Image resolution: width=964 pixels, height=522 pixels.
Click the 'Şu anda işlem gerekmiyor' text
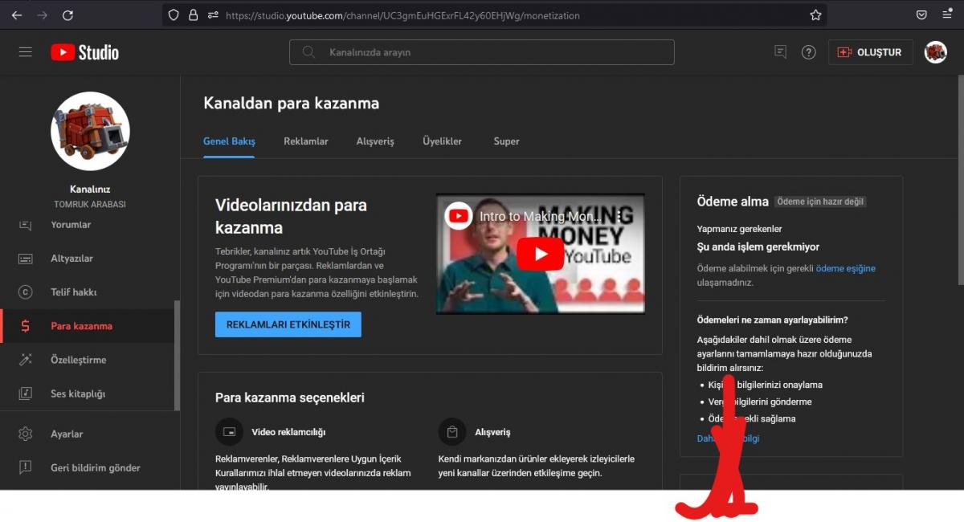[x=758, y=247]
